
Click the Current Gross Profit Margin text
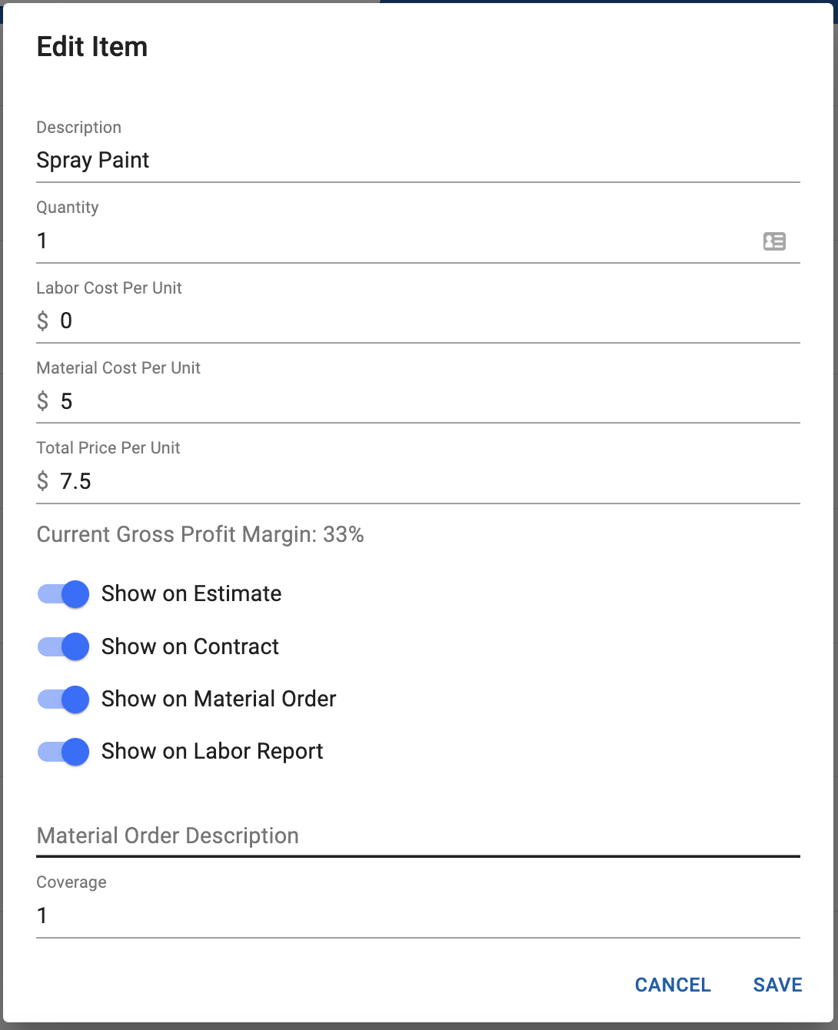click(201, 534)
